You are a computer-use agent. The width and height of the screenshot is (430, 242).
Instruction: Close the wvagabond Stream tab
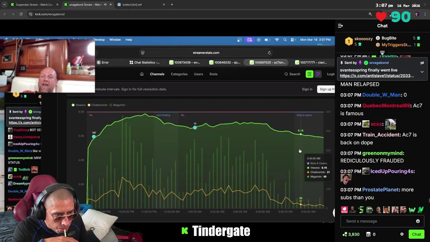point(111,5)
